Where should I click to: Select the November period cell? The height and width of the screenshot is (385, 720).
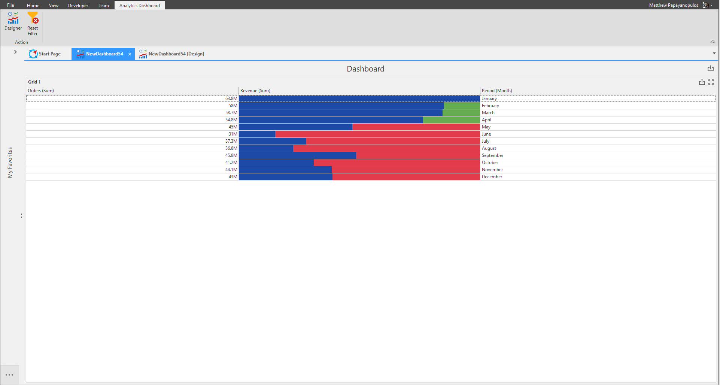(x=598, y=170)
